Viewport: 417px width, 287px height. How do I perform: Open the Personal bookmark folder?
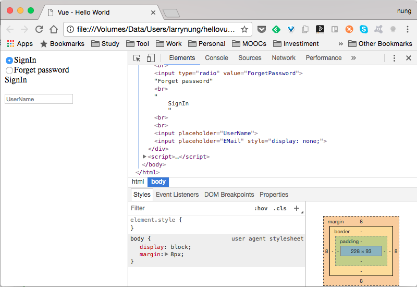[x=206, y=44]
